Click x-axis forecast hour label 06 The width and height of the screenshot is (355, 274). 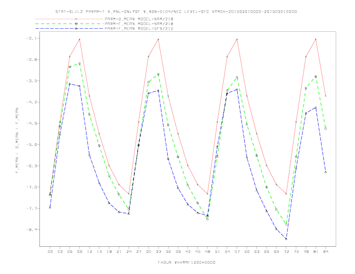click(70, 252)
